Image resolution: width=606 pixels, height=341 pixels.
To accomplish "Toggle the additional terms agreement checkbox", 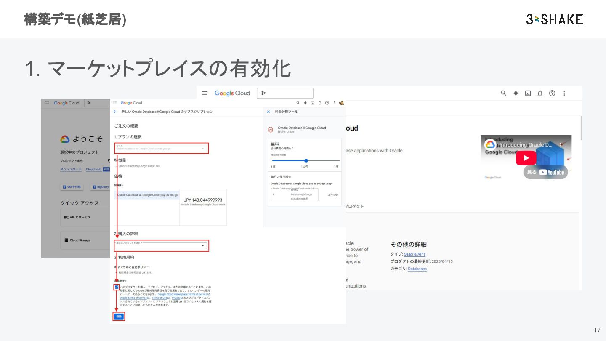I will click(117, 287).
